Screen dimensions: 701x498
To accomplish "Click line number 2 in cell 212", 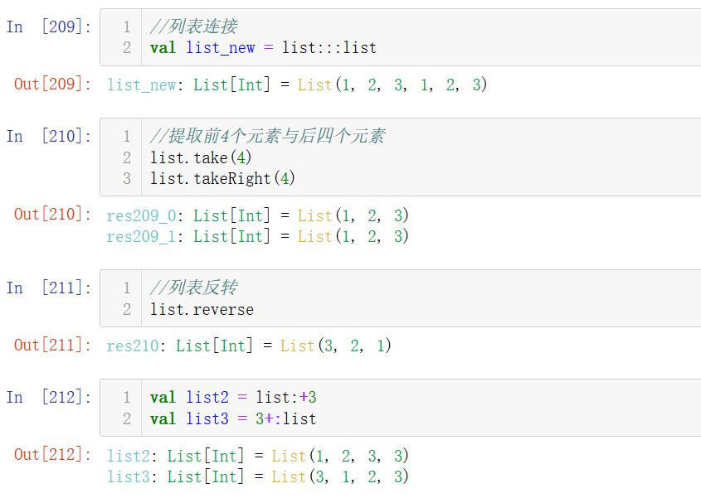I will click(127, 419).
